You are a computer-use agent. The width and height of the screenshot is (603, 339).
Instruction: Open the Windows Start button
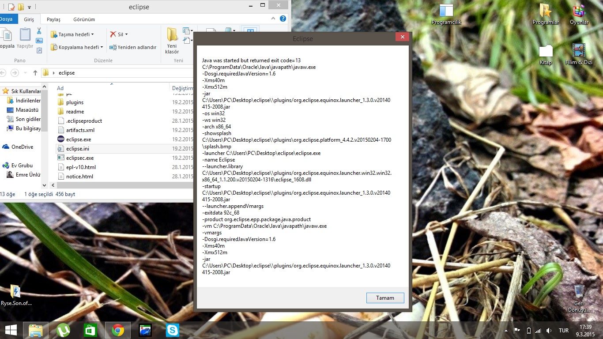[11, 330]
